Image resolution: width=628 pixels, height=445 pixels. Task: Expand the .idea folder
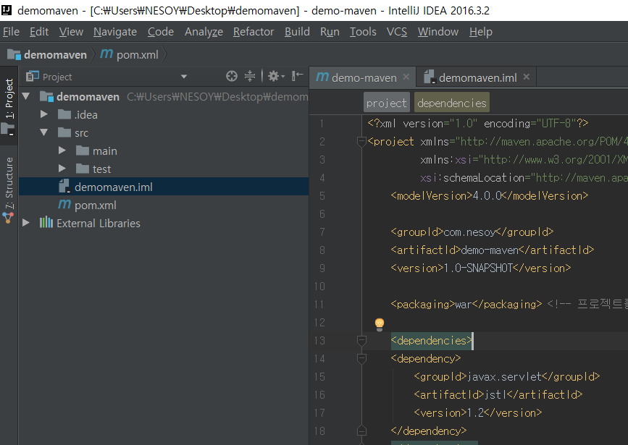tap(44, 114)
